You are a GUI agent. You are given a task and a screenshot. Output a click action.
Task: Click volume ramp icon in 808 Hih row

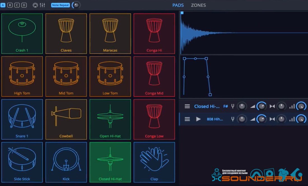pyautogui.click(x=253, y=119)
